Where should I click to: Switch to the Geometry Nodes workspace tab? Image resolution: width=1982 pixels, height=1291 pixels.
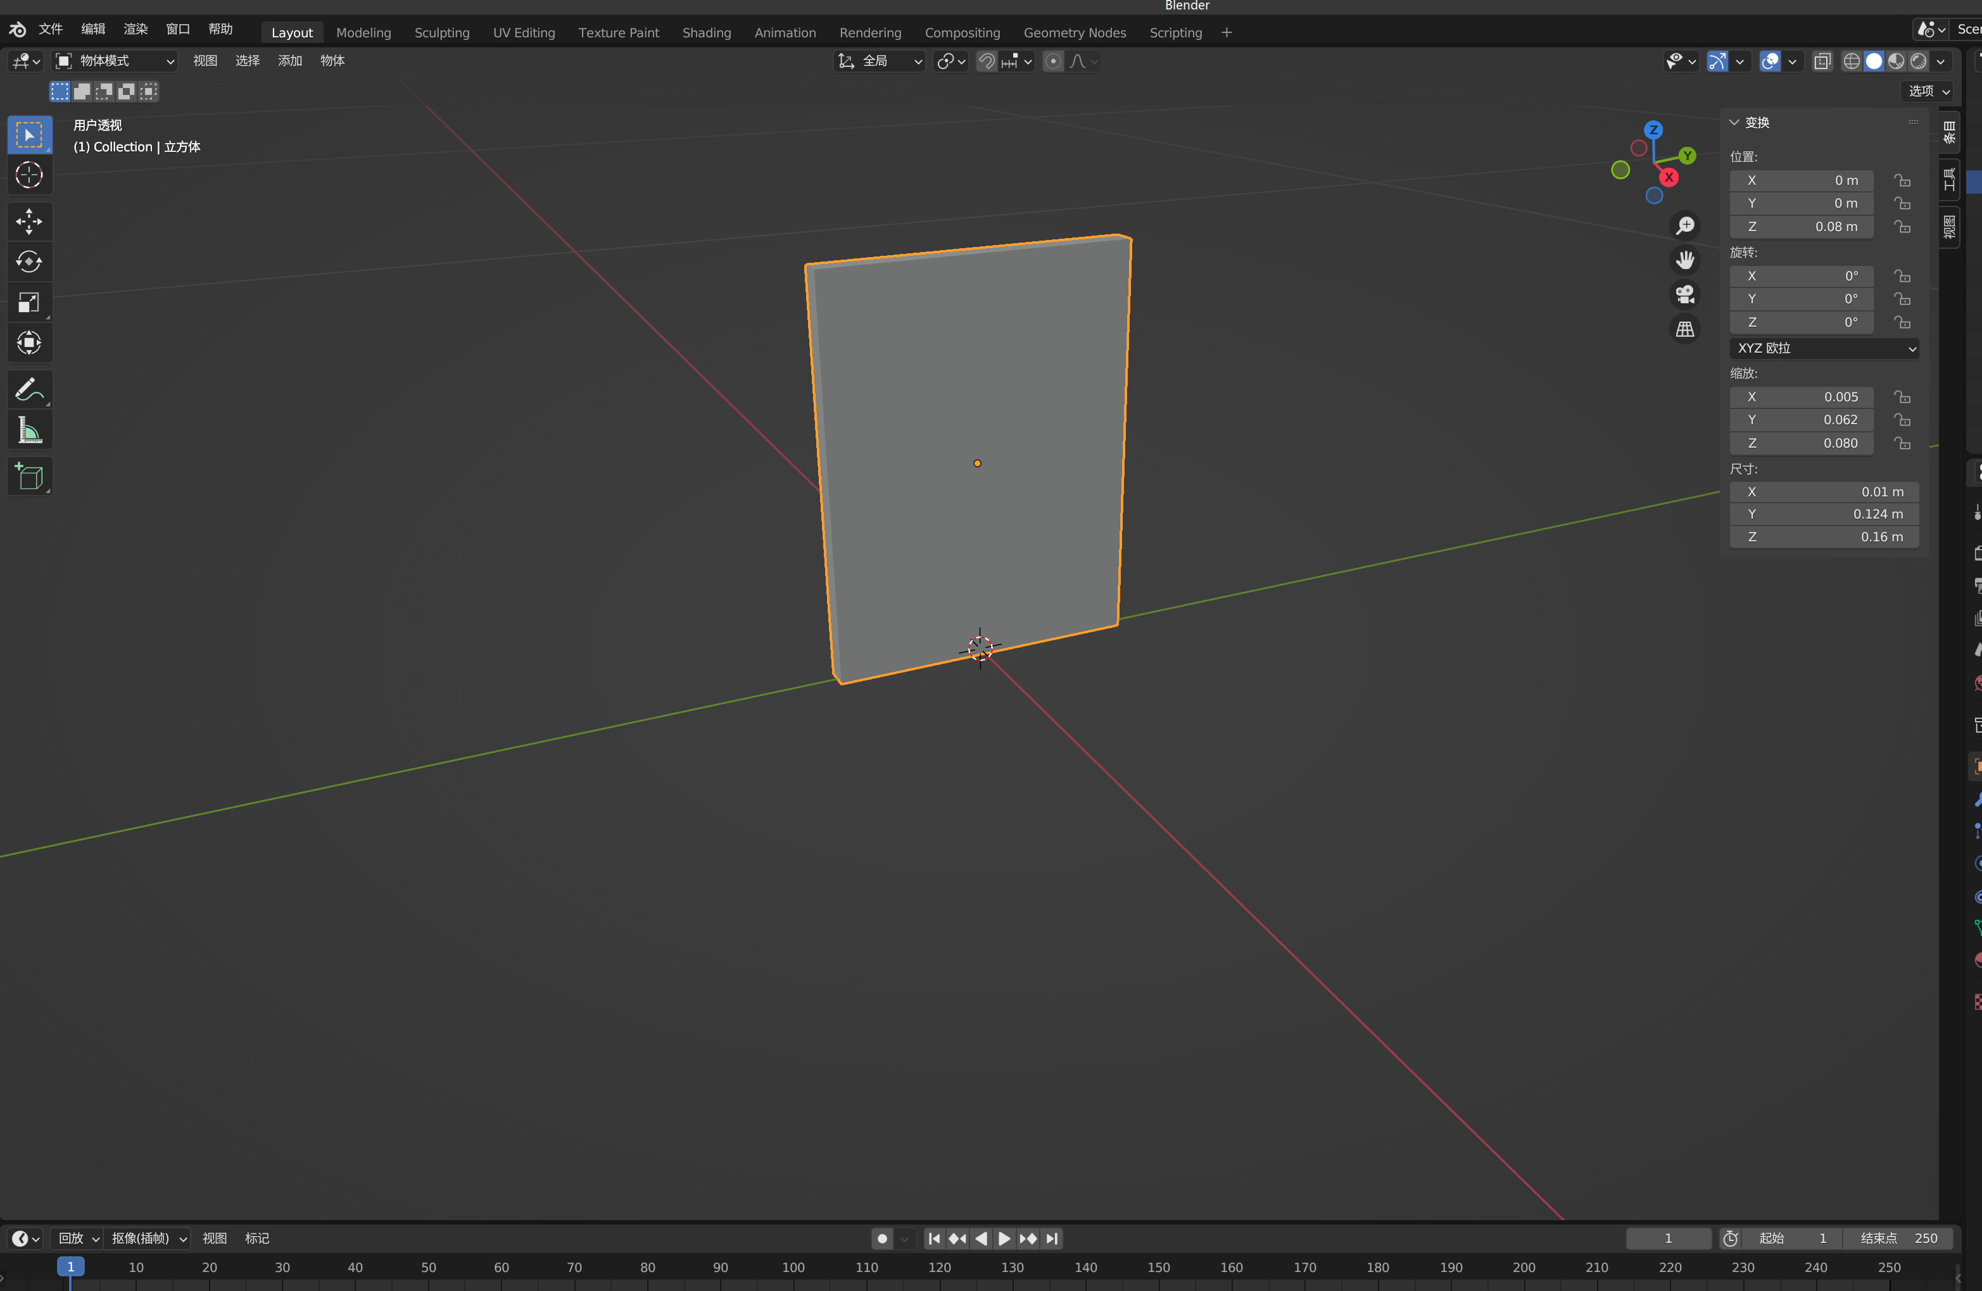tap(1075, 32)
